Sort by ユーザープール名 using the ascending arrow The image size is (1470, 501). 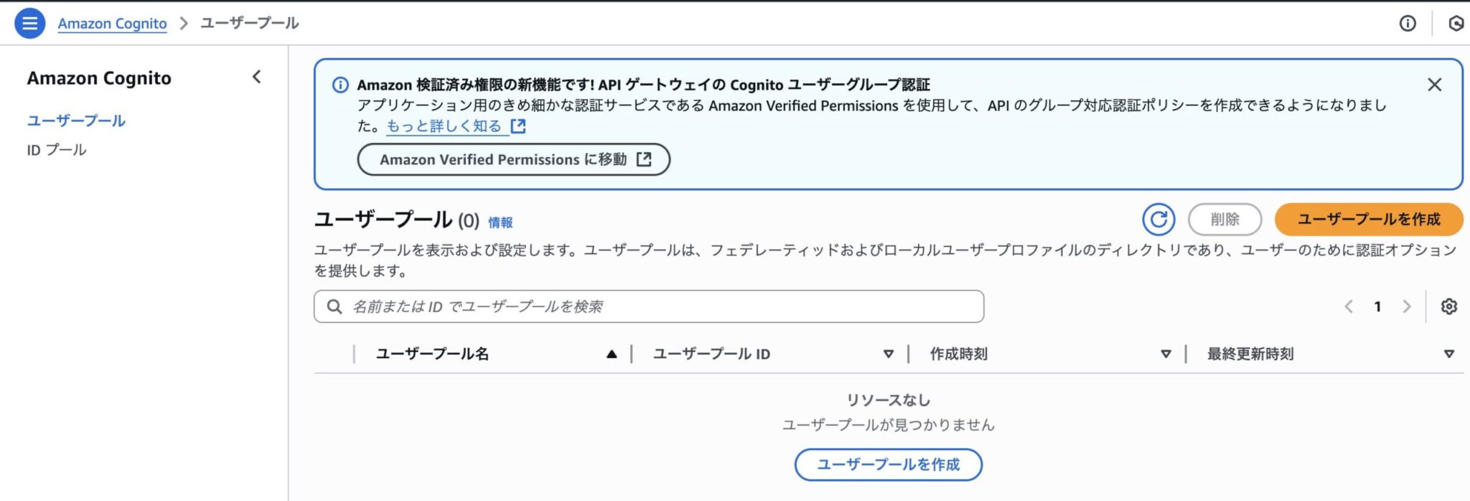click(611, 353)
